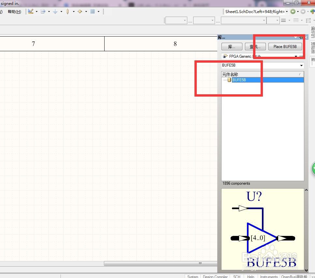Open the Libraries panel options triangle
This screenshot has width=315, height=278.
295,37
